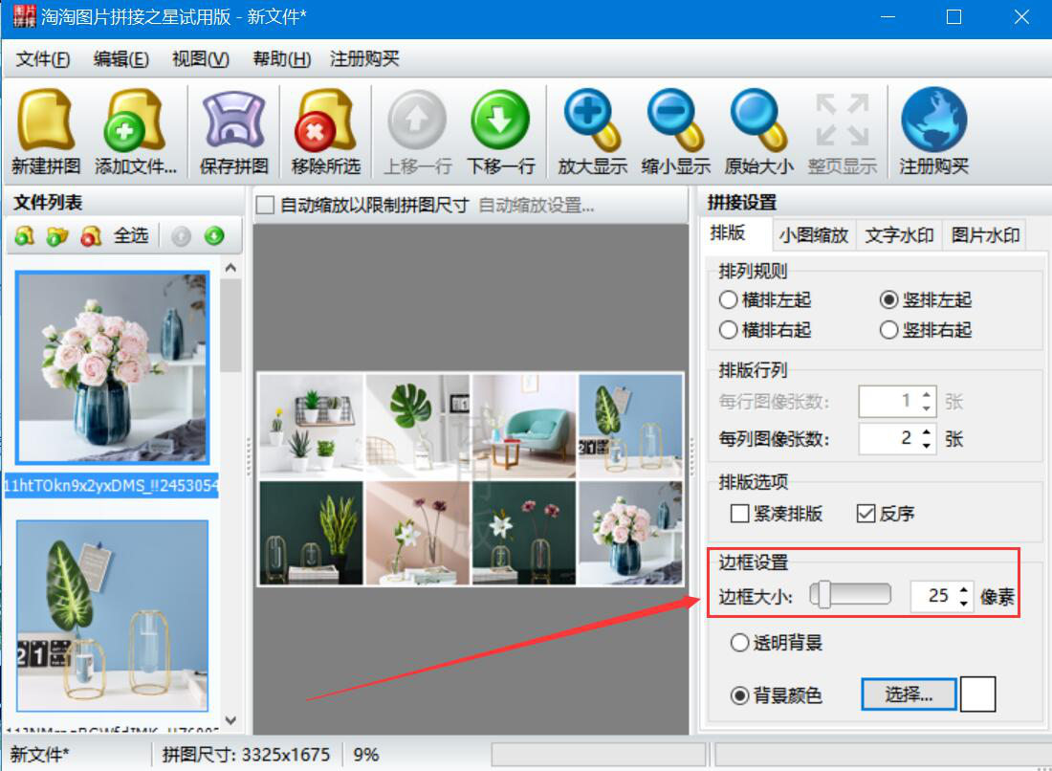Screen dimensions: 1052x771
Task: Select 全选 in file list toolbar
Action: (131, 235)
